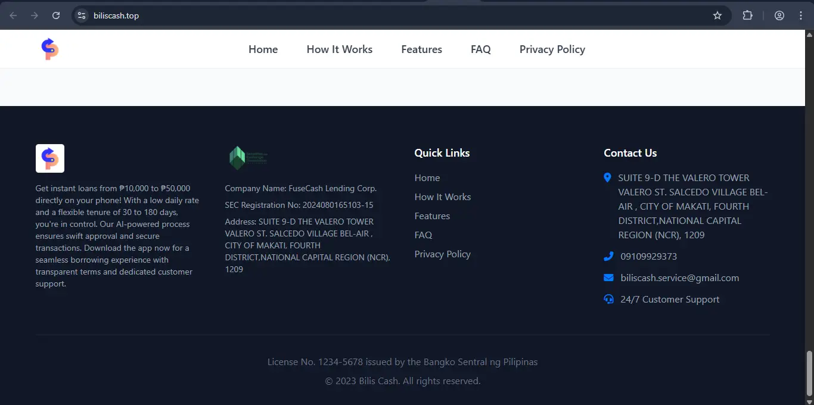Click the biliscash.service@gmail.com email address
Image resolution: width=814 pixels, height=405 pixels.
click(x=679, y=278)
